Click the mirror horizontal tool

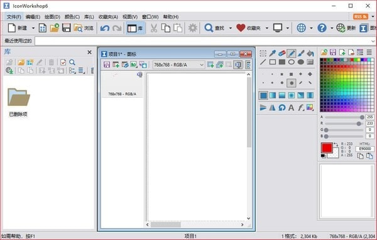pos(273,107)
